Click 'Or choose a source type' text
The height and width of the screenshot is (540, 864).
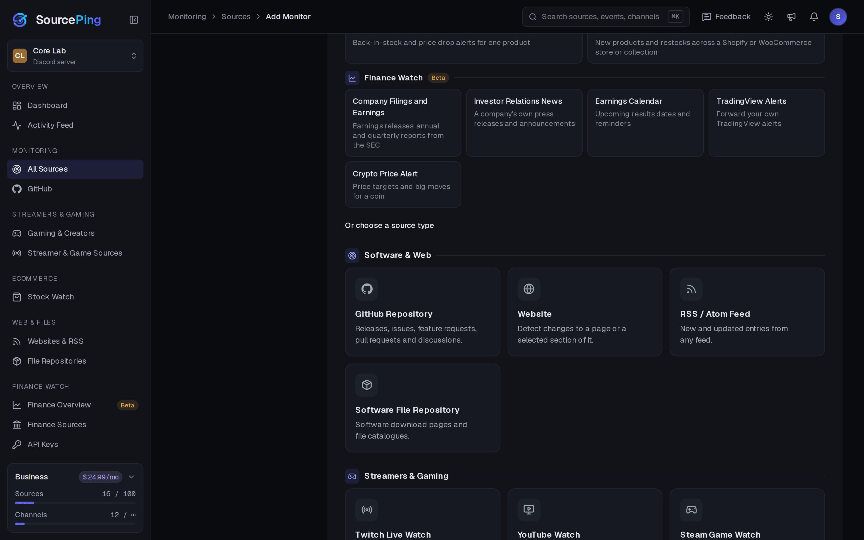[389, 225]
